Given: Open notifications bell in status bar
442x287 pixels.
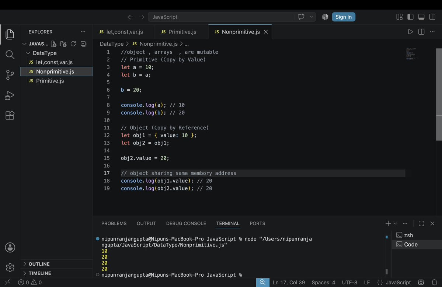Looking at the screenshot, I should pyautogui.click(x=434, y=282).
